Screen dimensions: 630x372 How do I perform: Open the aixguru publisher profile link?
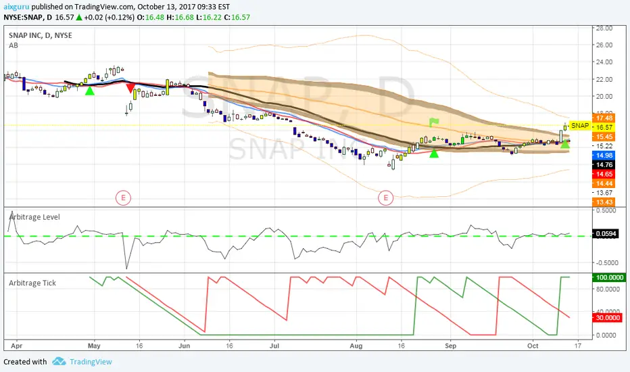(16, 7)
